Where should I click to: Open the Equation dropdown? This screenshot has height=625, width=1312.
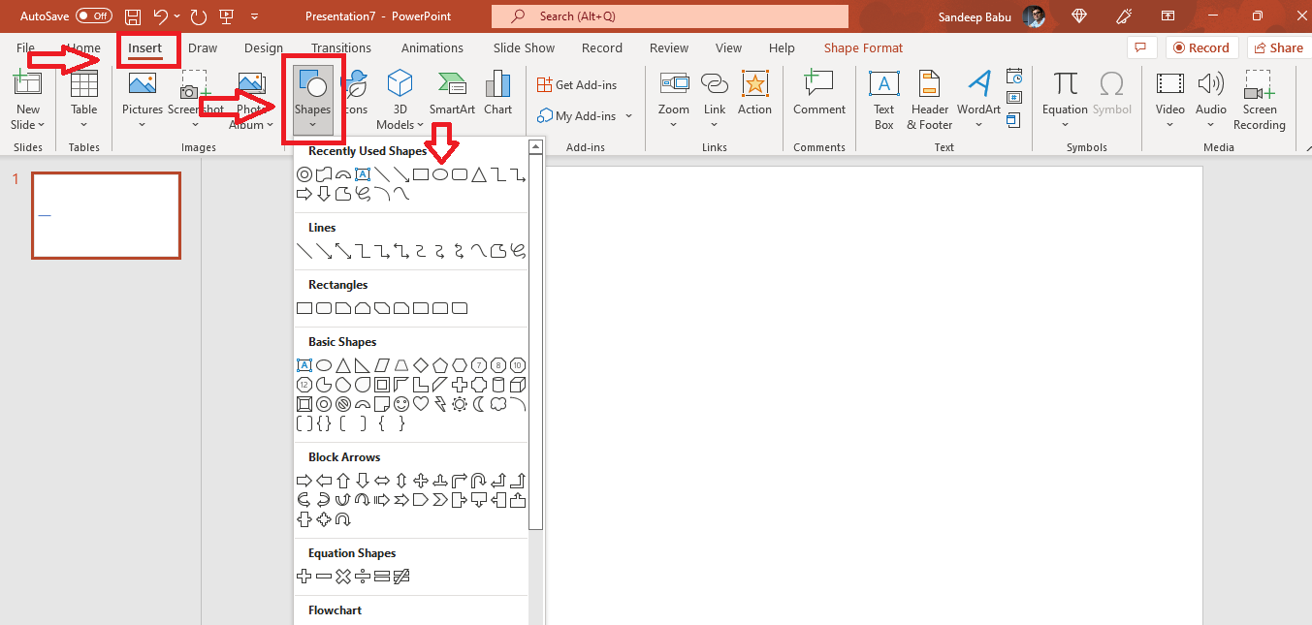[1065, 124]
